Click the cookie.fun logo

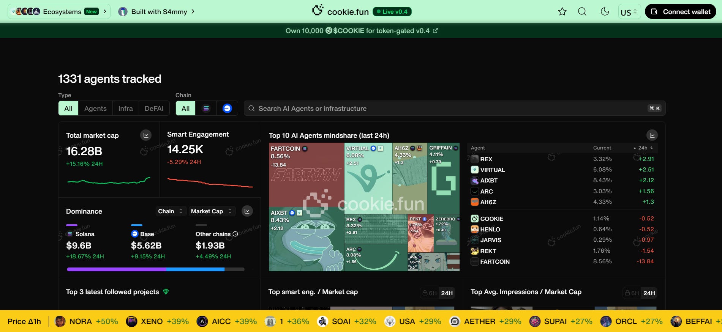(340, 11)
